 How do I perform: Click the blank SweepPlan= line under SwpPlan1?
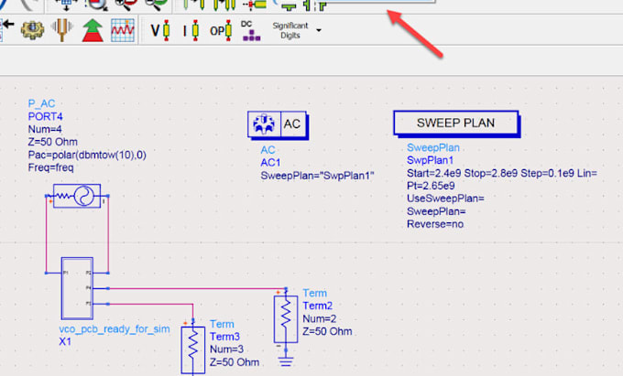[436, 211]
